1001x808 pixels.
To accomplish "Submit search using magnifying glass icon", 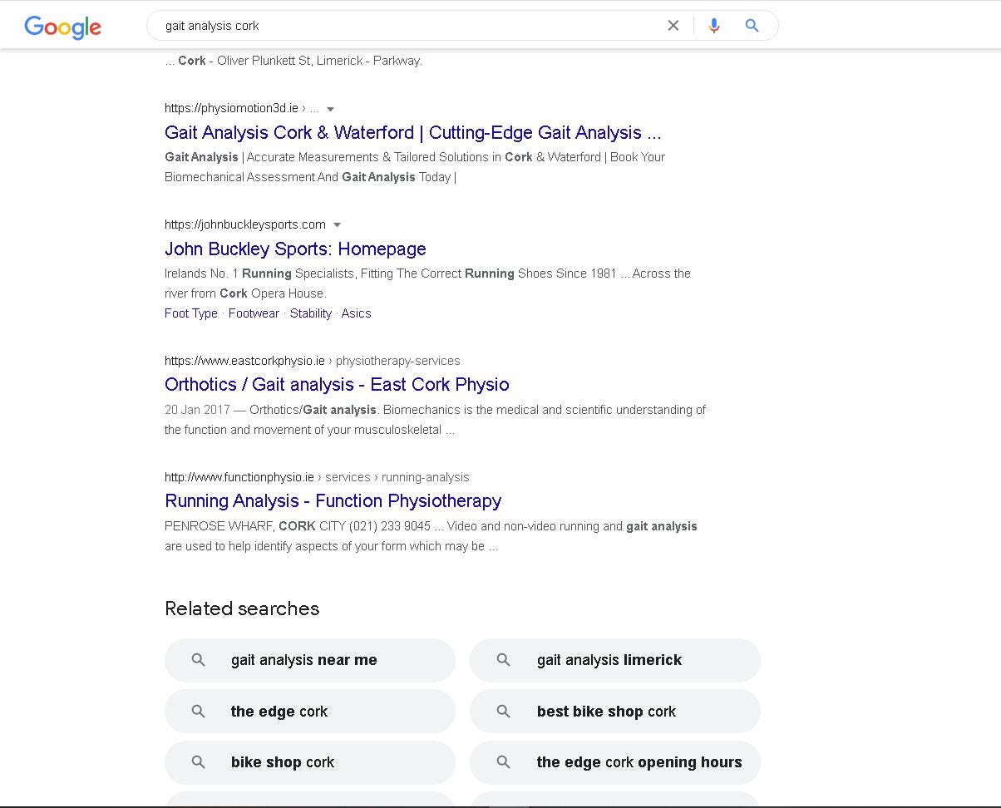I will [752, 26].
